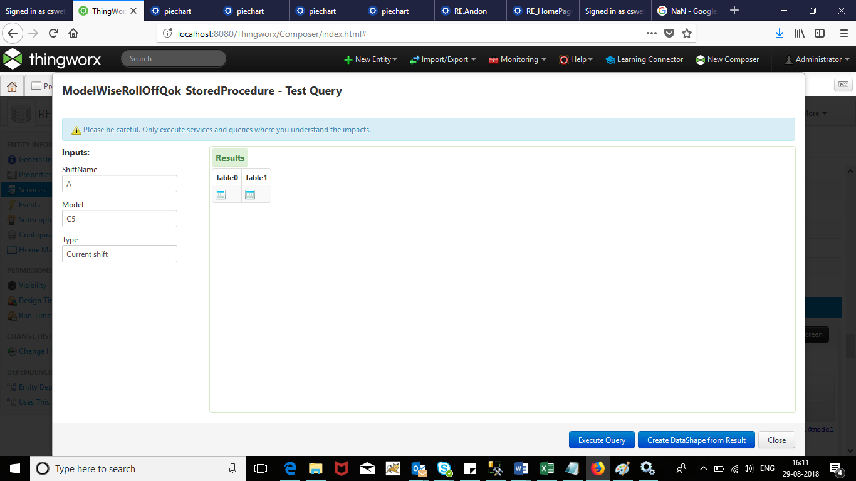This screenshot has width=856, height=481.
Task: Click the Results panel label
Action: point(229,157)
